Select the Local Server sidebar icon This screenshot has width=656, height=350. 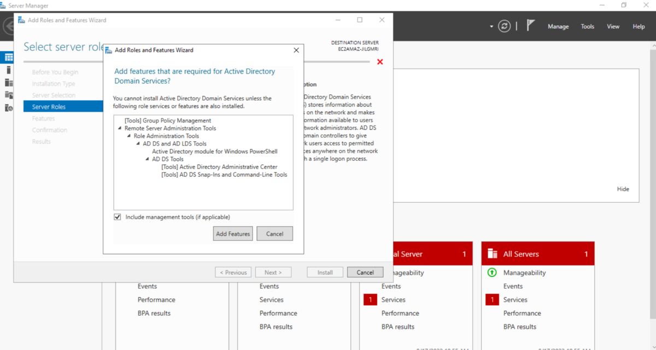click(x=9, y=70)
